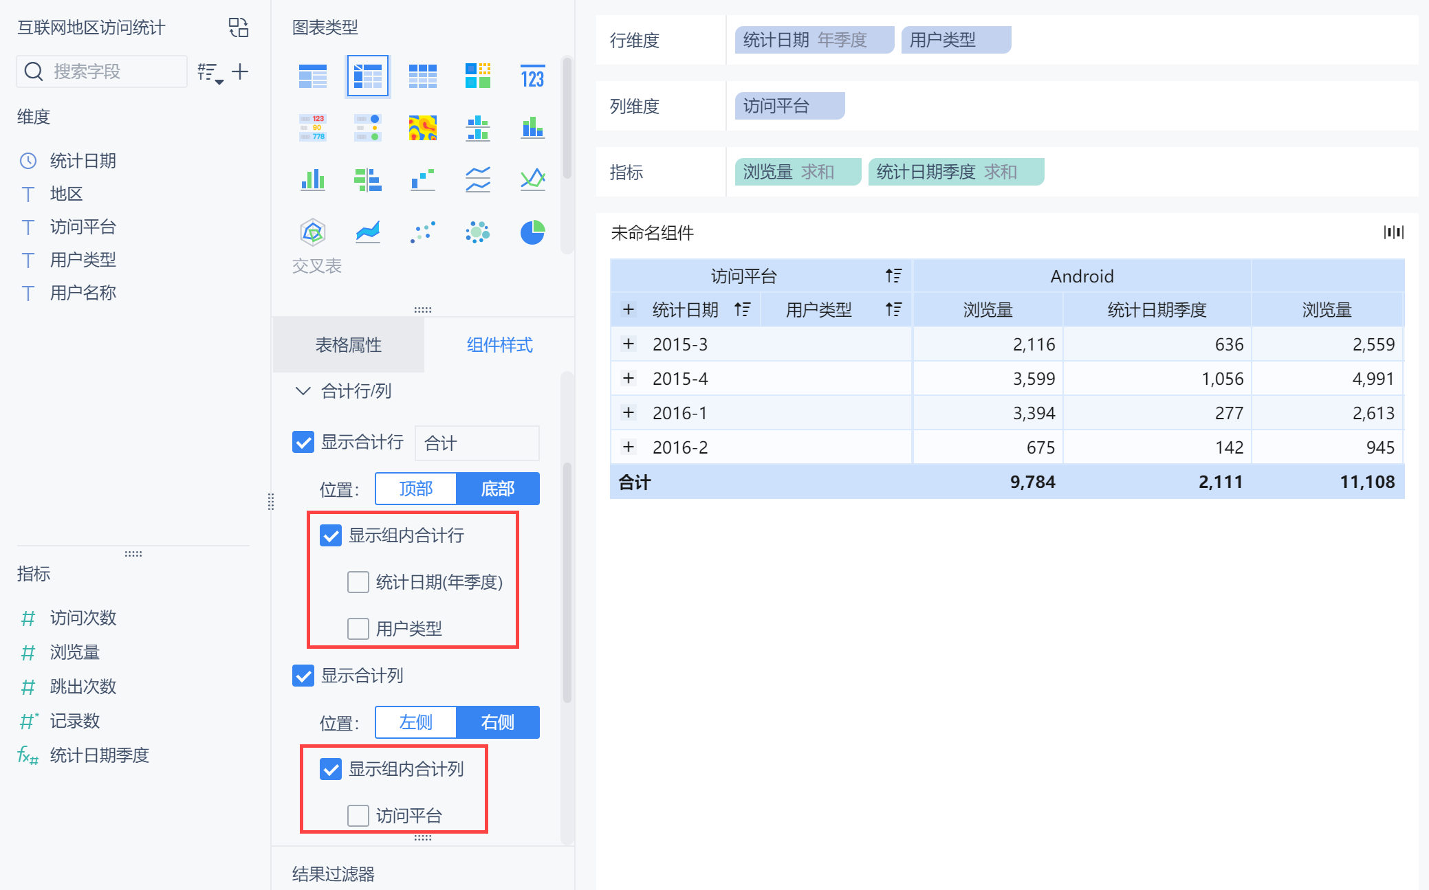
Task: Select the scatter plot chart icon
Action: 422,232
